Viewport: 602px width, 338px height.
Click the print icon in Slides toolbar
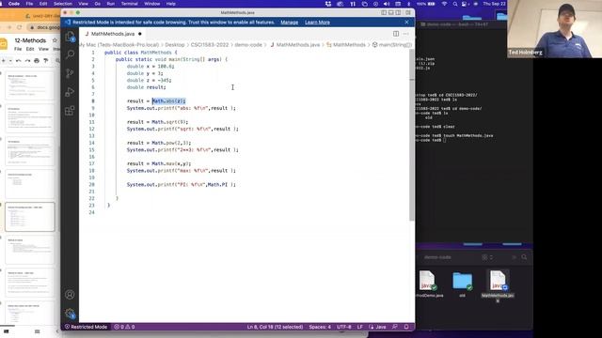[37, 60]
